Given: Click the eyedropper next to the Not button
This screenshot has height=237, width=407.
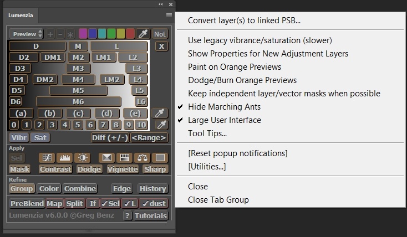Looking at the screenshot, I should coord(143,34).
